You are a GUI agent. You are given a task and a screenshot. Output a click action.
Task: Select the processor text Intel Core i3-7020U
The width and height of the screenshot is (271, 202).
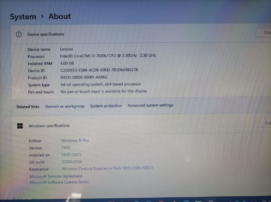click(108, 56)
